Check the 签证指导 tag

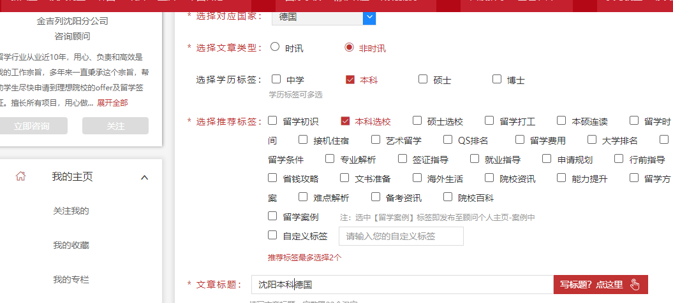pyautogui.click(x=403, y=159)
